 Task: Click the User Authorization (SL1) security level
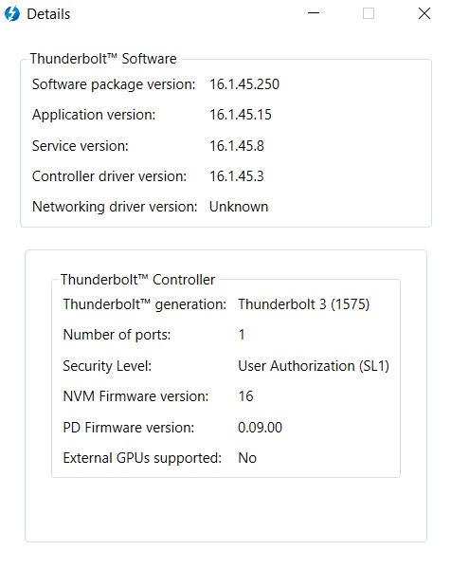pyautogui.click(x=314, y=366)
